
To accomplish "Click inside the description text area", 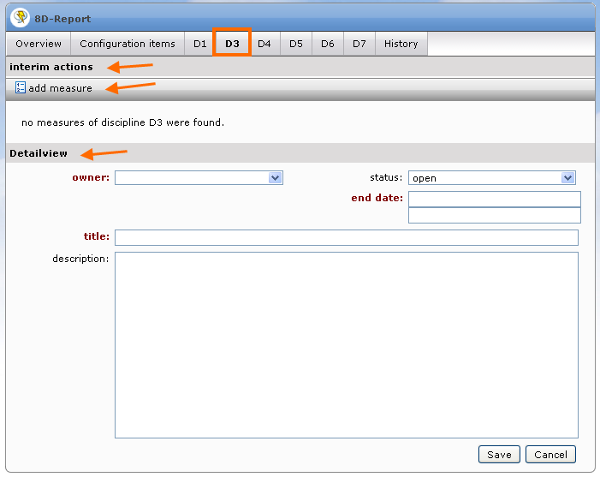I will pos(346,344).
